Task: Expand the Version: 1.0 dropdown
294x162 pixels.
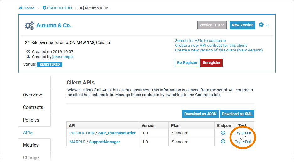Action: [212, 25]
